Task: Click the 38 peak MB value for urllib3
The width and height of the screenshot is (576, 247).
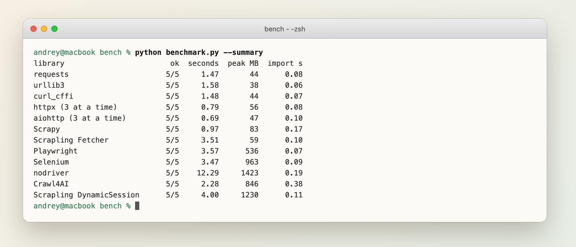Action: (x=254, y=85)
